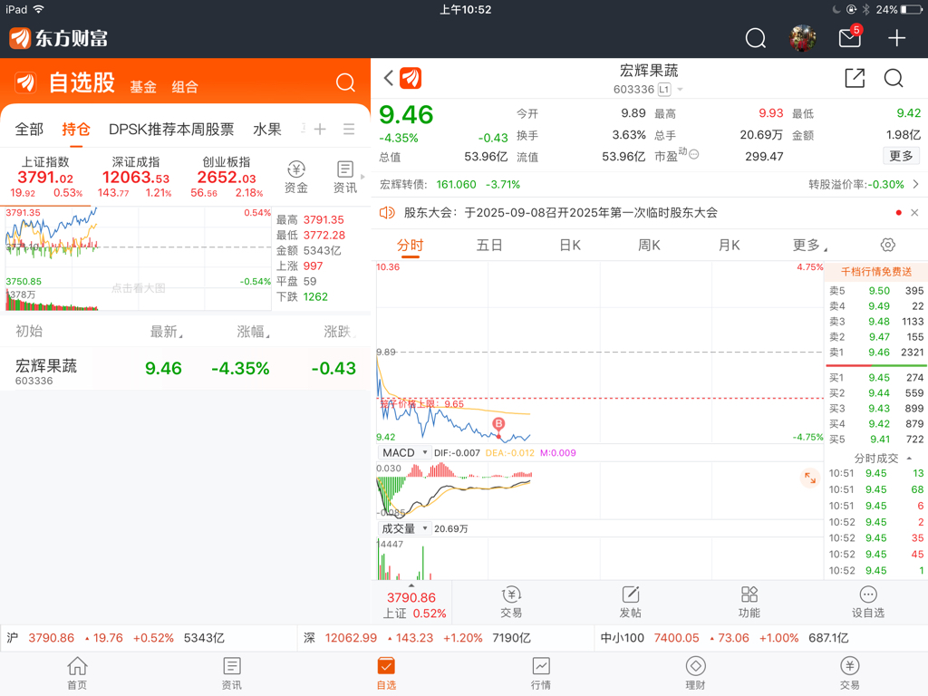Image resolution: width=928 pixels, height=696 pixels.
Task: Open the 深证成指 index quote
Action: click(136, 177)
